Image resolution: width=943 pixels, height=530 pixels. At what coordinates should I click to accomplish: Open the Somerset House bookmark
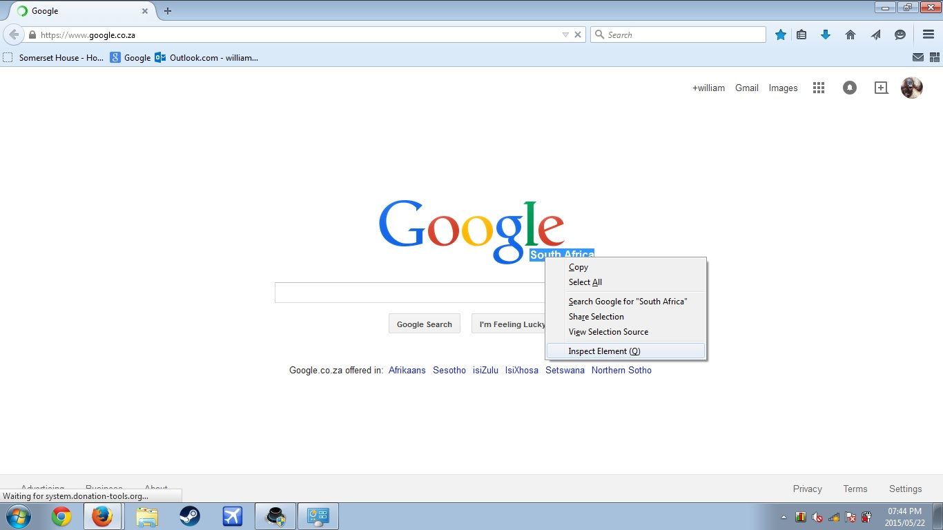point(53,58)
